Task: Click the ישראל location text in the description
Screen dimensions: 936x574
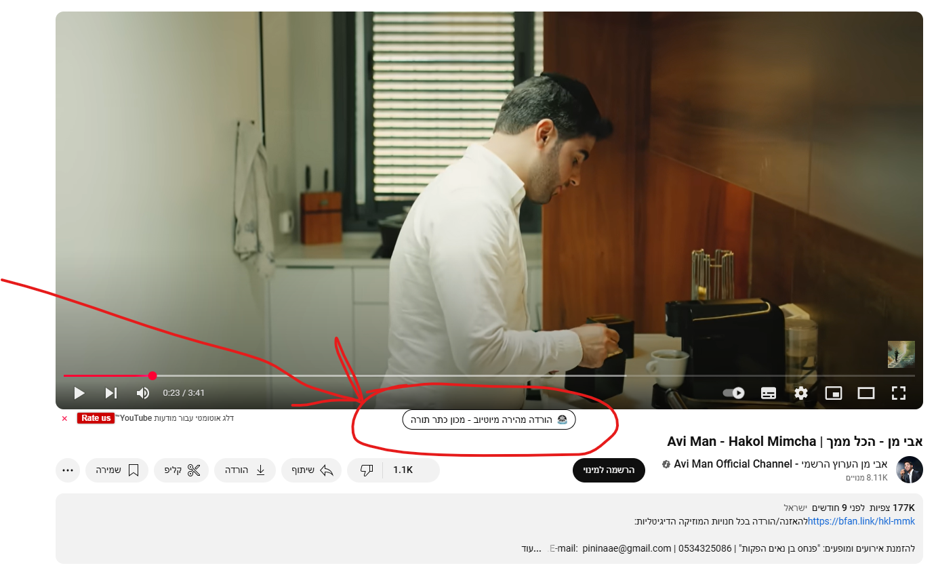Action: pyautogui.click(x=796, y=508)
